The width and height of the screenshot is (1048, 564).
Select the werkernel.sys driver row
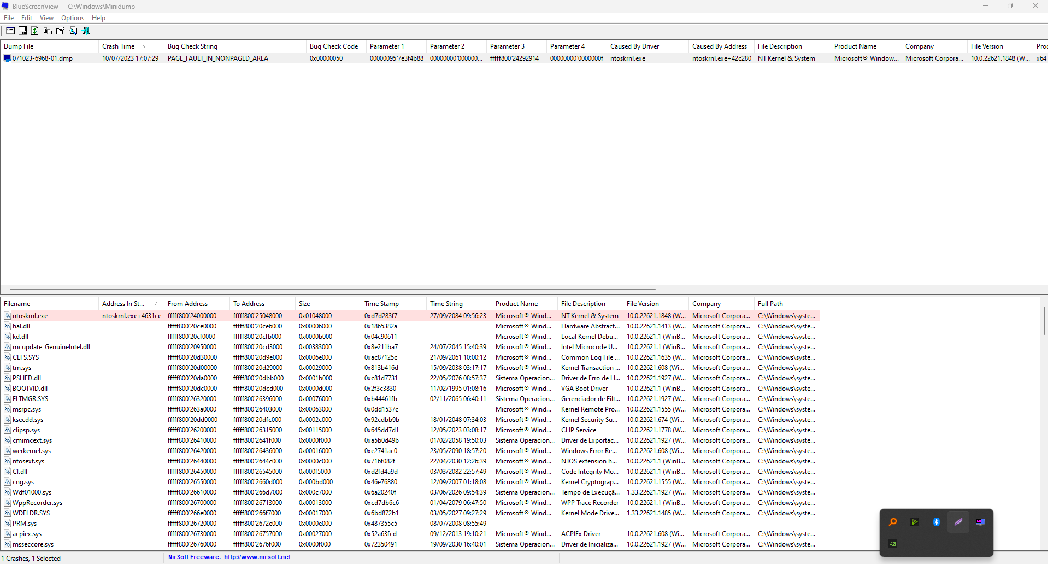pos(410,451)
